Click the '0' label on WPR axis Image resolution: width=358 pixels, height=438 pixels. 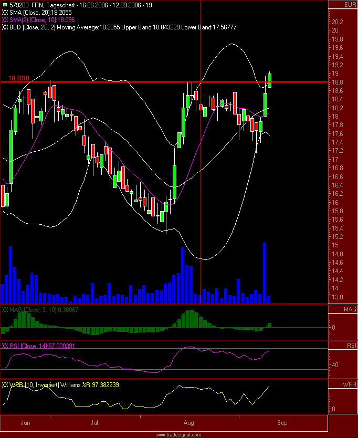click(333, 409)
